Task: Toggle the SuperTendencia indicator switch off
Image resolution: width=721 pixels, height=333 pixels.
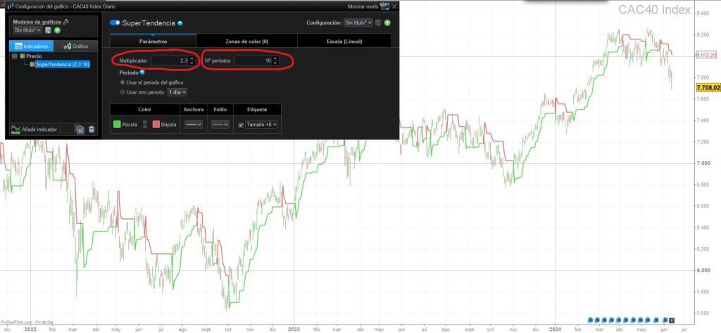Action: [115, 23]
